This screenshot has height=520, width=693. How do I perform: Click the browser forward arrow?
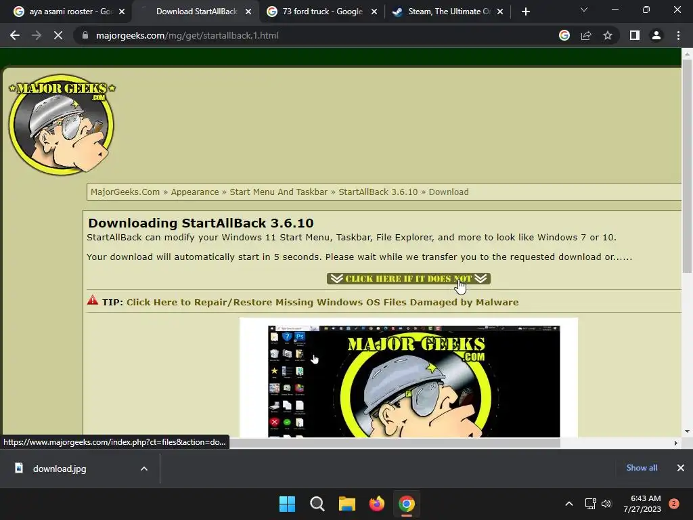[x=37, y=35]
